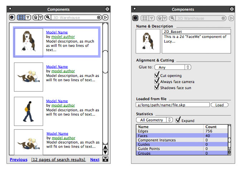241x170 pixels.
Task: Toggle the Expand checkbox
Action: click(x=178, y=120)
